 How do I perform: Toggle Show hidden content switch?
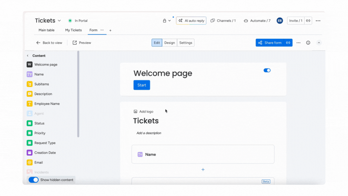coord(34,180)
